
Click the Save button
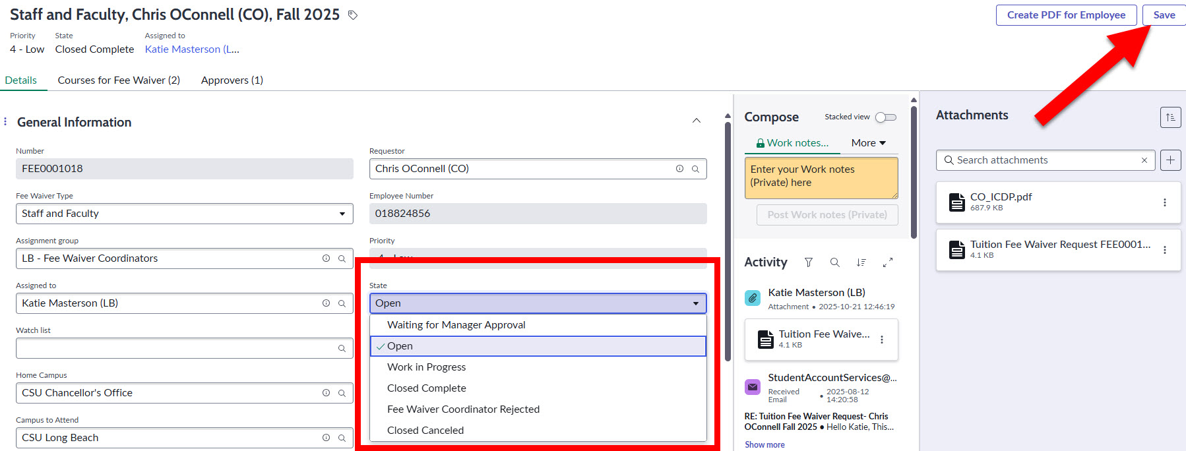point(1164,15)
